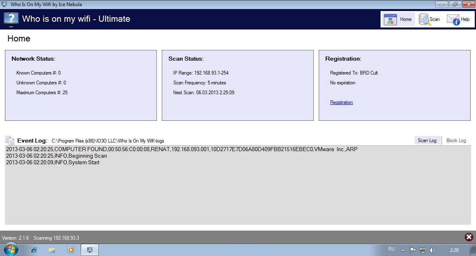
Task: Click Next Scan date and time
Action: (x=215, y=92)
